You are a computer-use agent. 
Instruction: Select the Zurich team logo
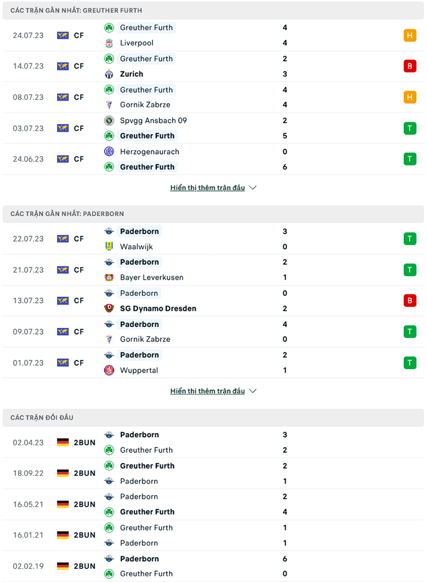click(x=109, y=74)
